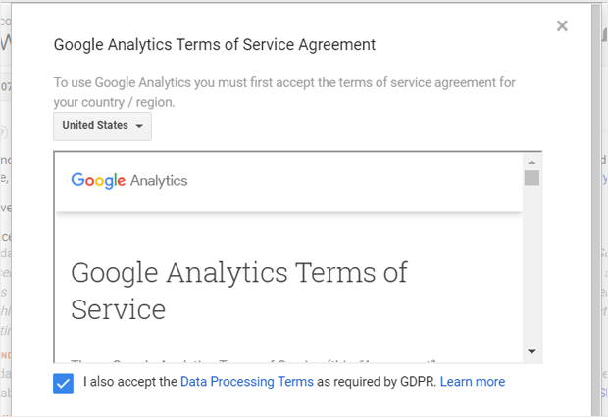This screenshot has width=608, height=417.
Task: Click the large Terms of Service heading
Action: (x=239, y=291)
